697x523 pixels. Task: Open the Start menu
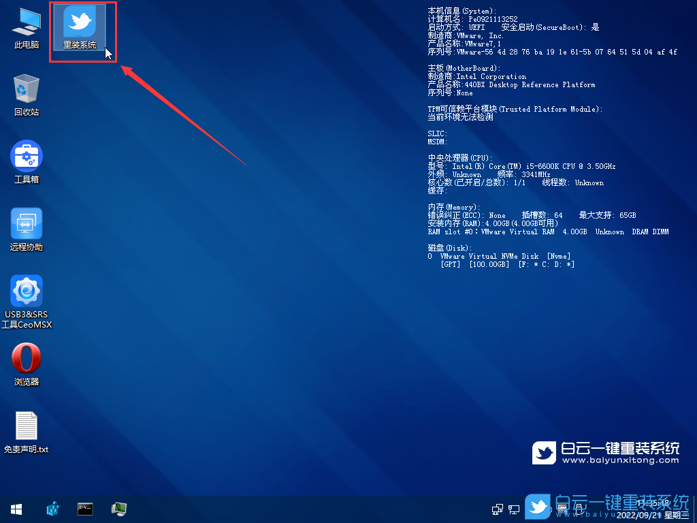tap(16, 509)
